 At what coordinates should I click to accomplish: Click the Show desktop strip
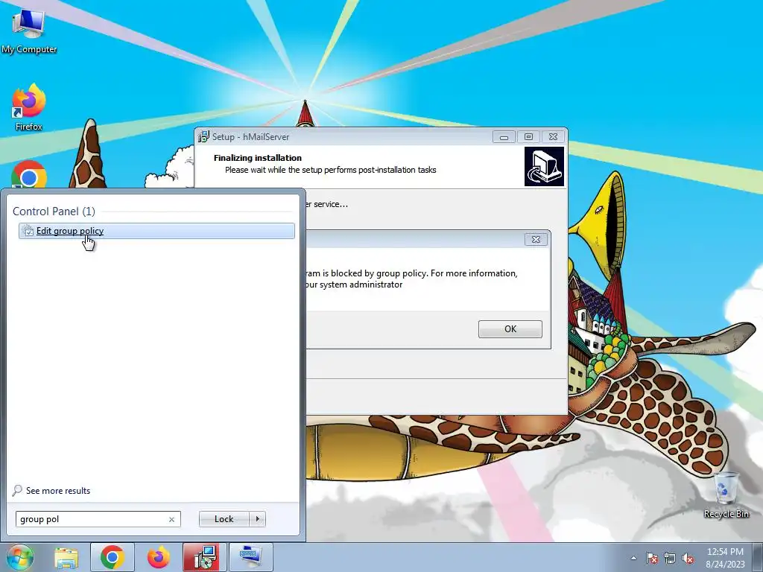coord(758,557)
